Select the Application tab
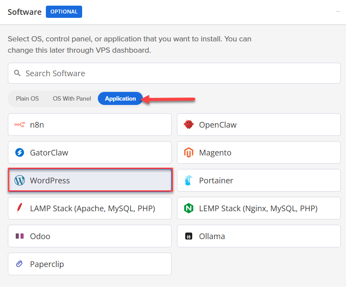 121,98
